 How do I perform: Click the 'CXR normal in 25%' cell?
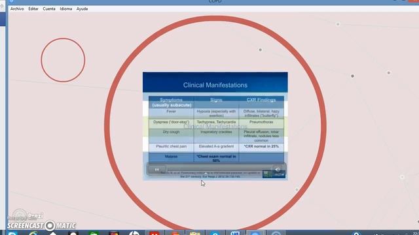[x=261, y=148]
